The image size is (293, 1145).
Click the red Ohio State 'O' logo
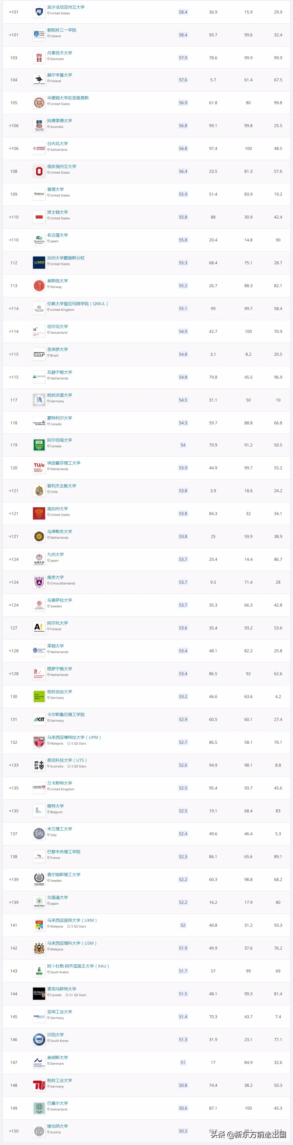(x=39, y=172)
